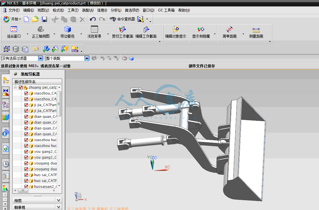
Task: Uncheck the huosaigan2 component checkbox
Action: click(26, 186)
